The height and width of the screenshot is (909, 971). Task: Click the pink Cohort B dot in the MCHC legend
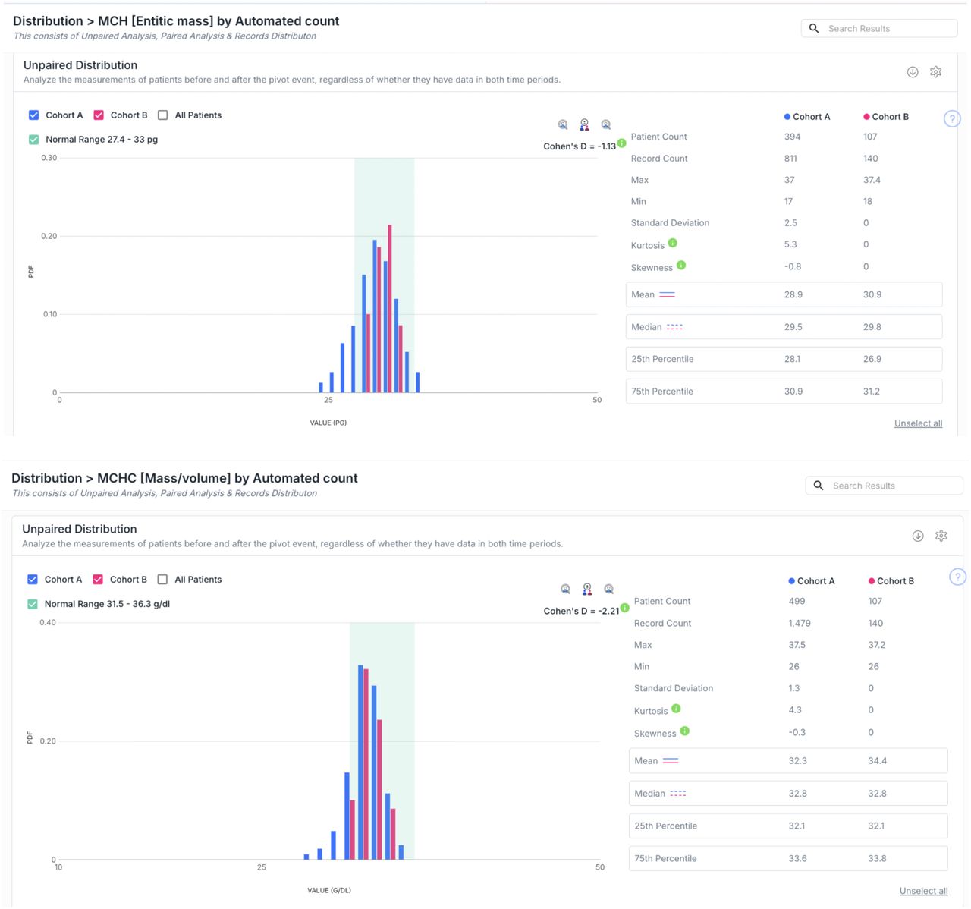click(x=872, y=581)
